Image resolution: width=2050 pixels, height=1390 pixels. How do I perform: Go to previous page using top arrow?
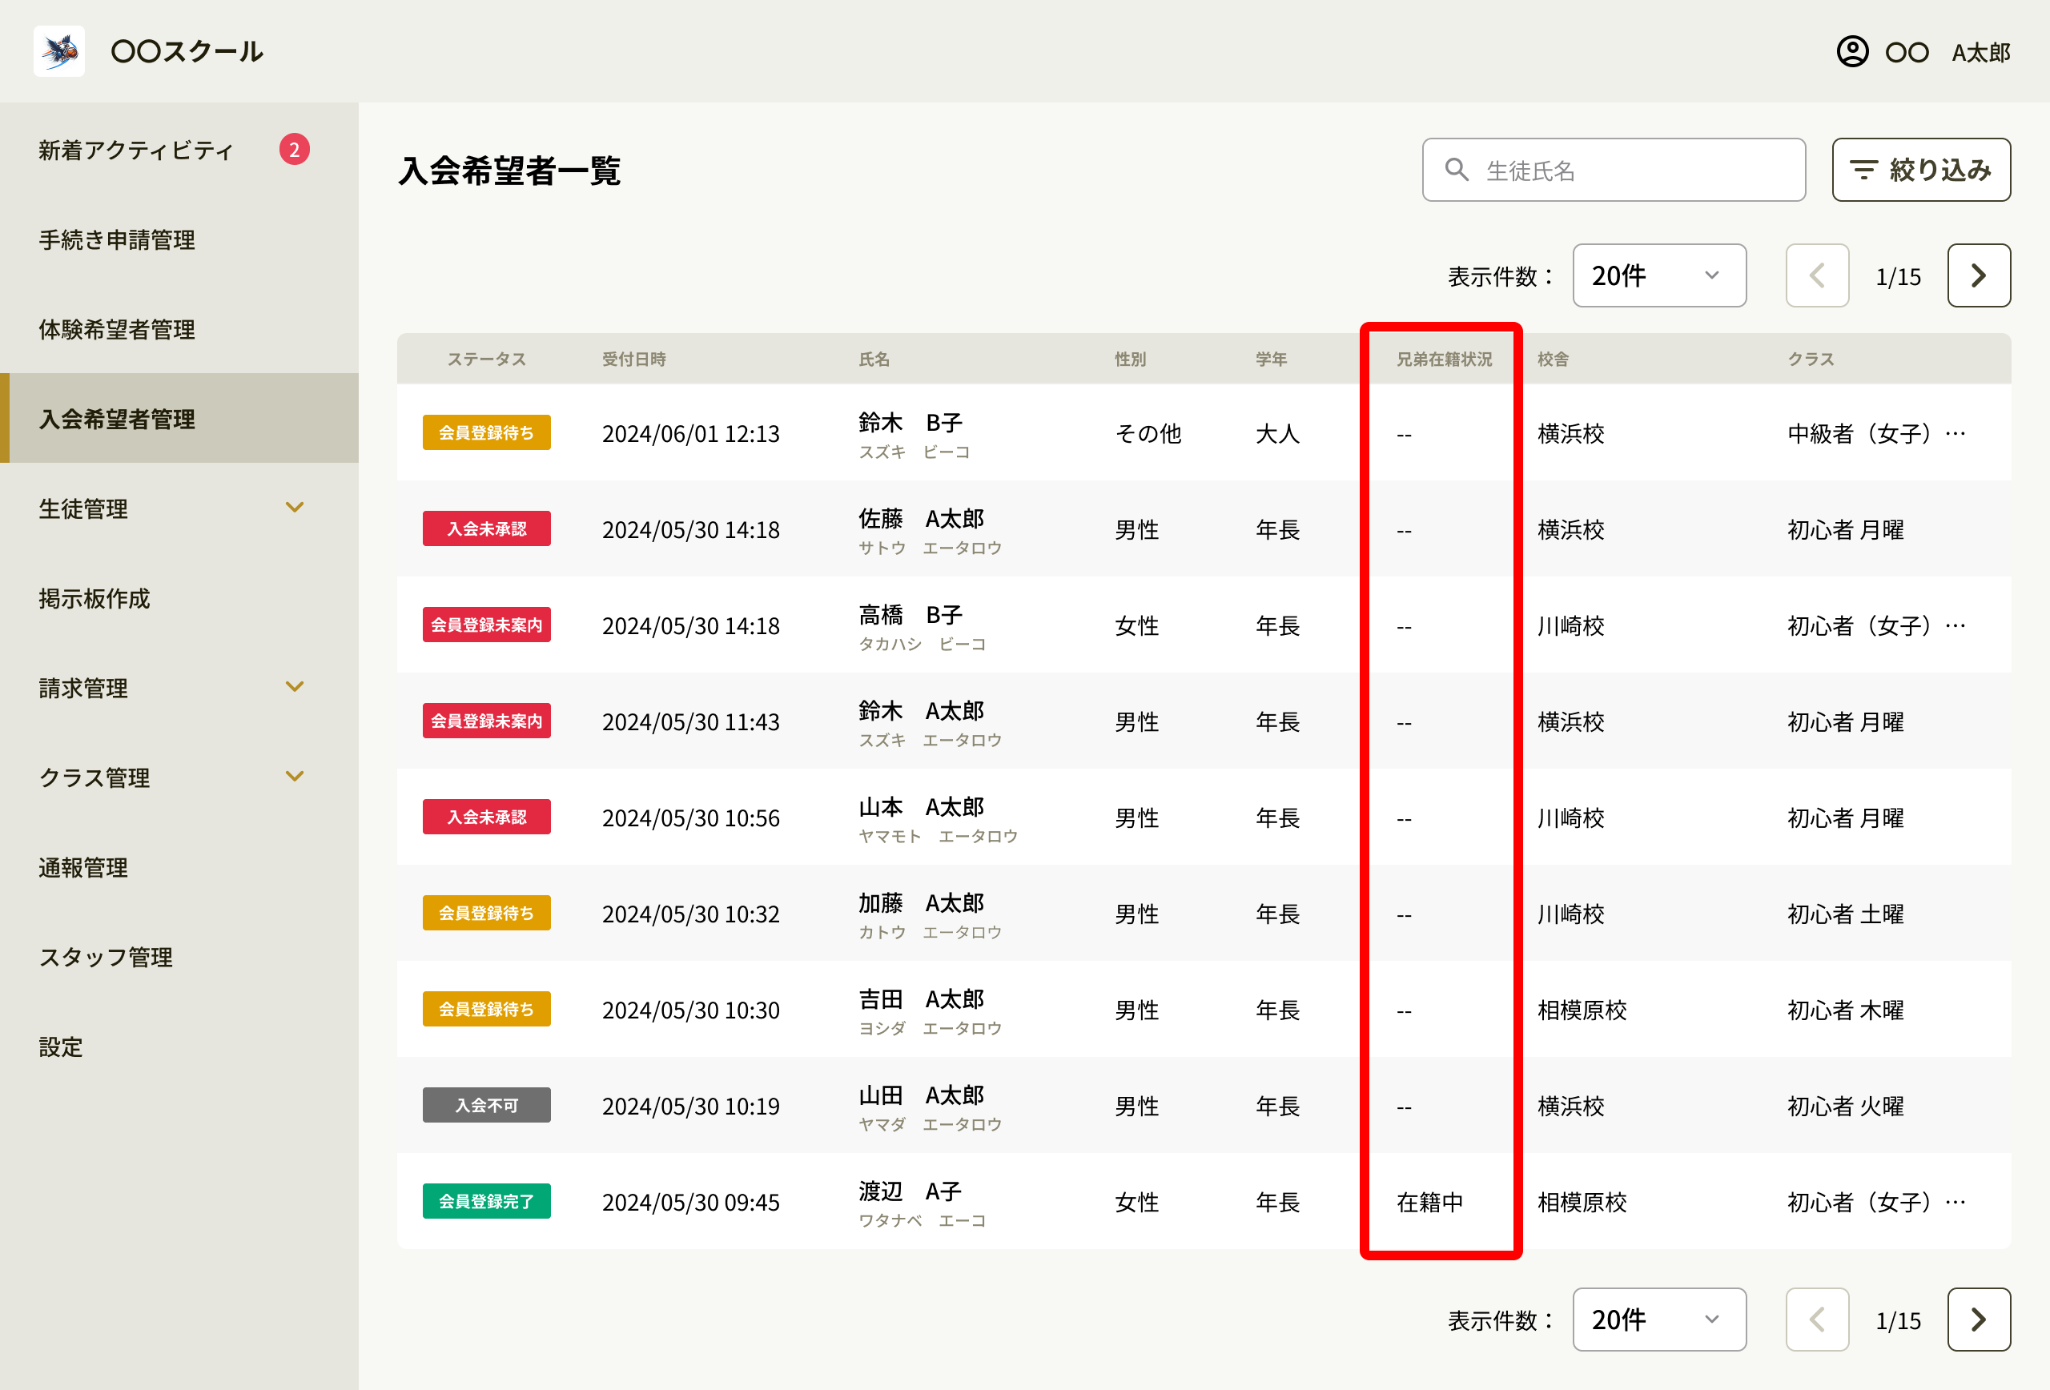pos(1816,275)
